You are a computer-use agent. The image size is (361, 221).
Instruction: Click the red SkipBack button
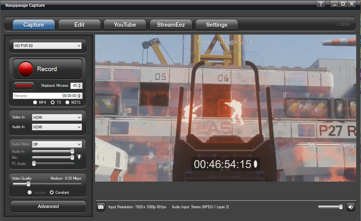pos(24,86)
